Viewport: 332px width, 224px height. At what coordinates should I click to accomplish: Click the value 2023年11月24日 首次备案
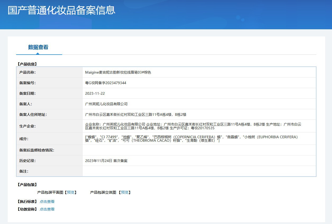pos(106,161)
